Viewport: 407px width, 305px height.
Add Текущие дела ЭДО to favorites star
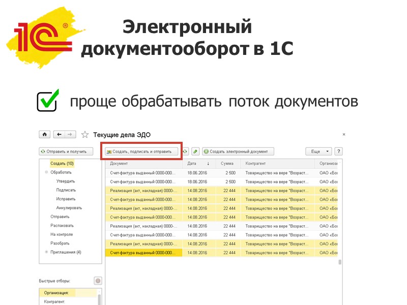point(85,135)
